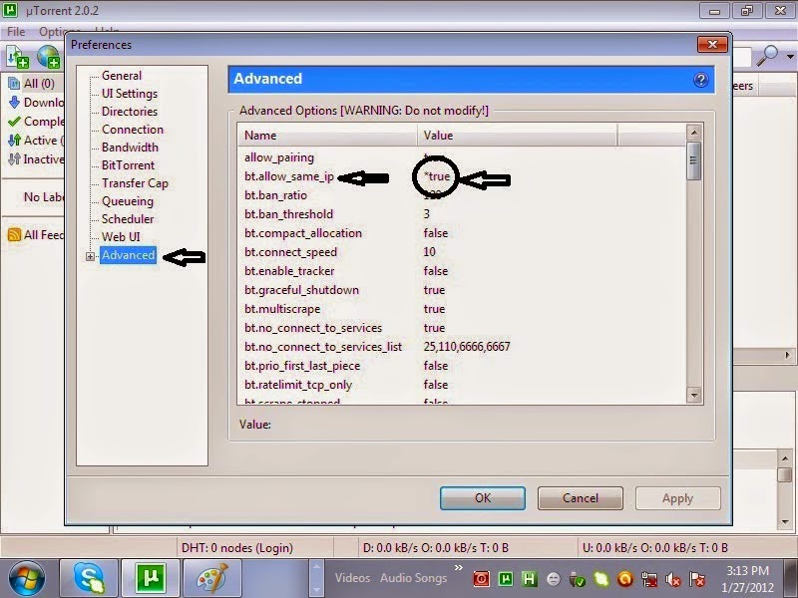Select Transfer Cap in Preferences tree
The height and width of the screenshot is (598, 798).
click(135, 183)
